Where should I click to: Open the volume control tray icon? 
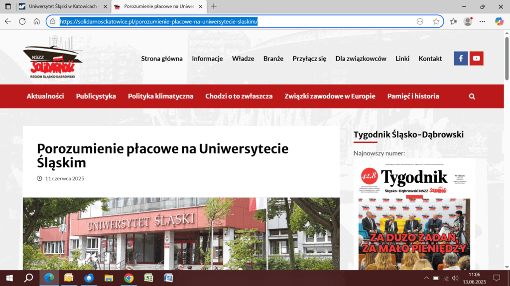(x=455, y=278)
